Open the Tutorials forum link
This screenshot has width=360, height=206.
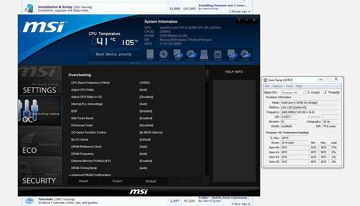coord(46,199)
